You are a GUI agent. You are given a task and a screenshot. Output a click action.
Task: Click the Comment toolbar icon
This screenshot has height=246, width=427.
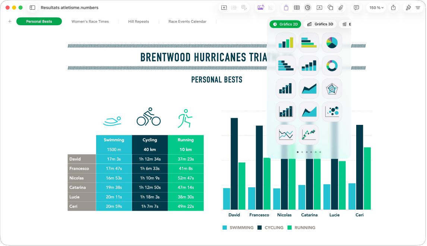pyautogui.click(x=356, y=7)
